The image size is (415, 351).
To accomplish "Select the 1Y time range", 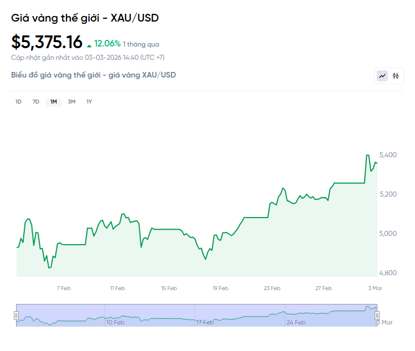I will click(x=89, y=102).
